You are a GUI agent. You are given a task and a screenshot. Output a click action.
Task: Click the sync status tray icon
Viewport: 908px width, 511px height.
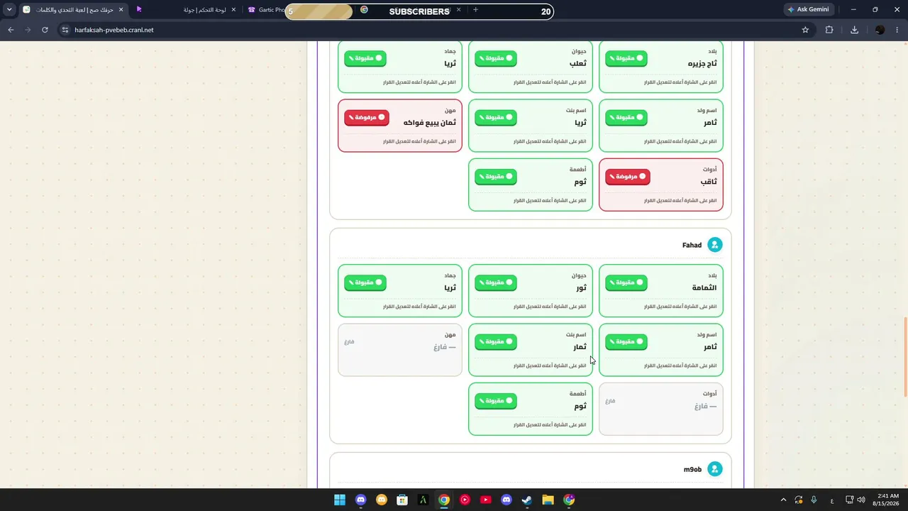(799, 500)
